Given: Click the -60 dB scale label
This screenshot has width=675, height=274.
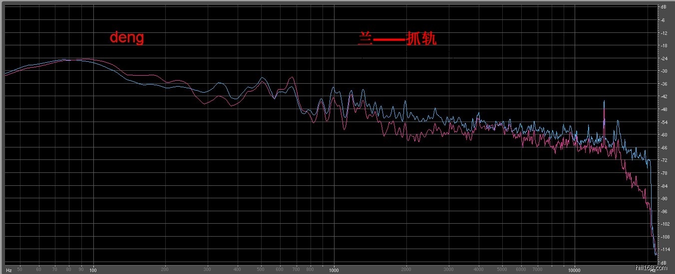Looking at the screenshot, I should 664,135.
